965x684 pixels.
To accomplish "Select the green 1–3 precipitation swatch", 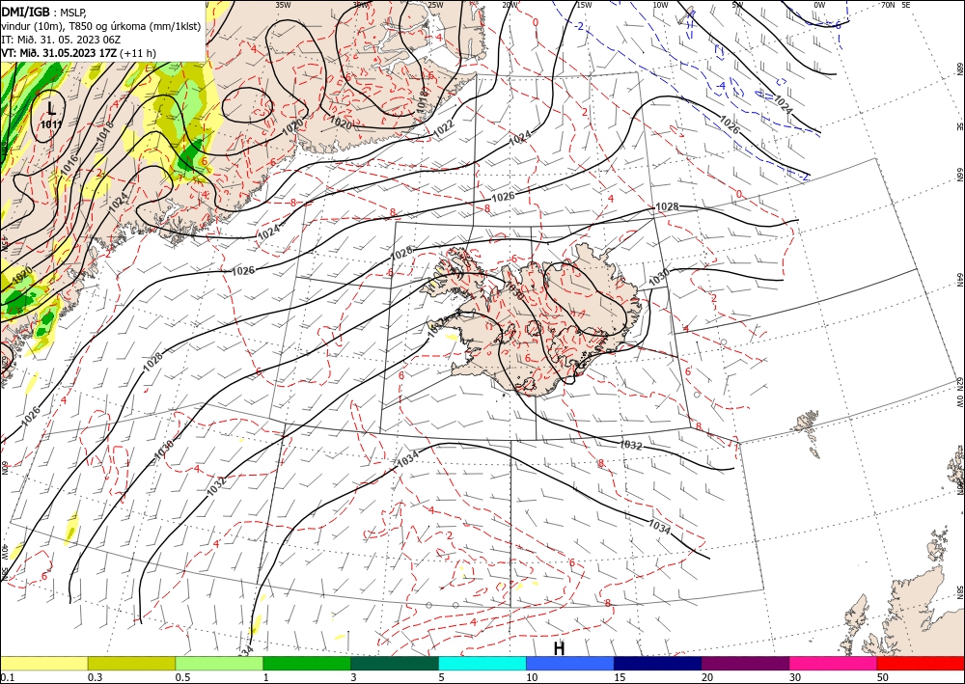I will (x=307, y=663).
